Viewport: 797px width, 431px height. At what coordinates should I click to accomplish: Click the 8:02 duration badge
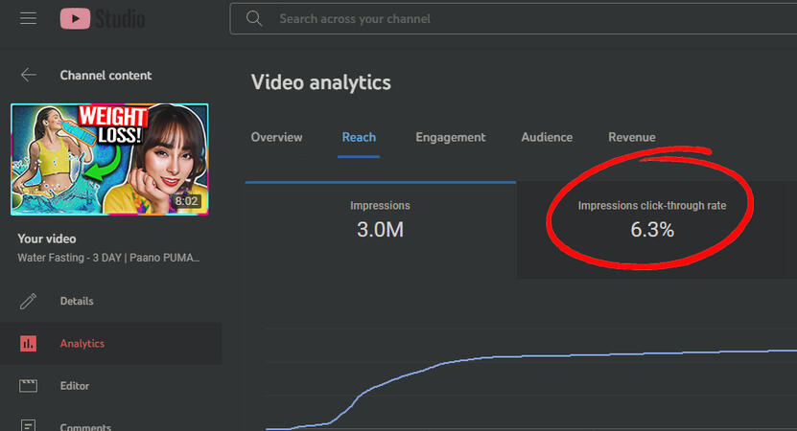[186, 201]
